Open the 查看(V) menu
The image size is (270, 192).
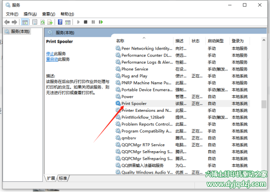pyautogui.click(x=49, y=14)
